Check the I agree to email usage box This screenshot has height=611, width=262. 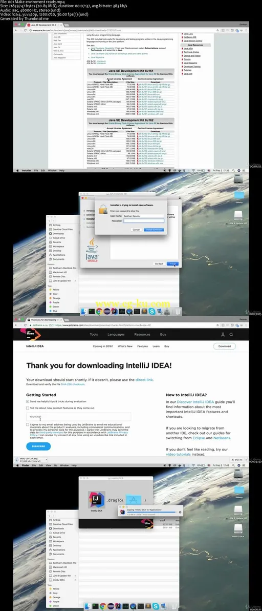(x=28, y=425)
